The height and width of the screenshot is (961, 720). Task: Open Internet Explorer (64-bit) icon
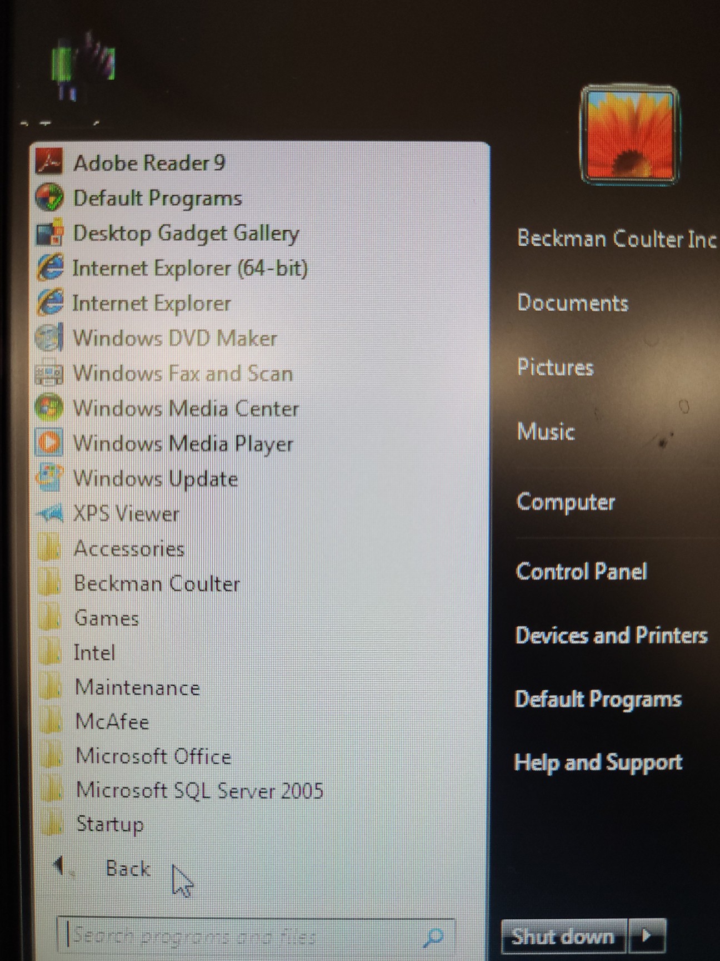point(50,268)
